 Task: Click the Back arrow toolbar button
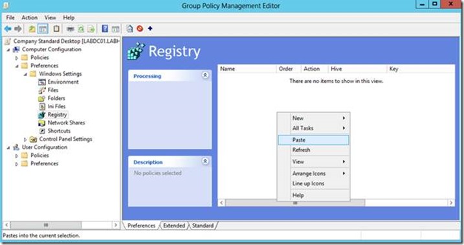(x=8, y=29)
